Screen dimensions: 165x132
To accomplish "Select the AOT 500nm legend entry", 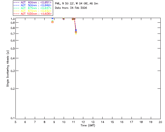I will coord(32,5).
